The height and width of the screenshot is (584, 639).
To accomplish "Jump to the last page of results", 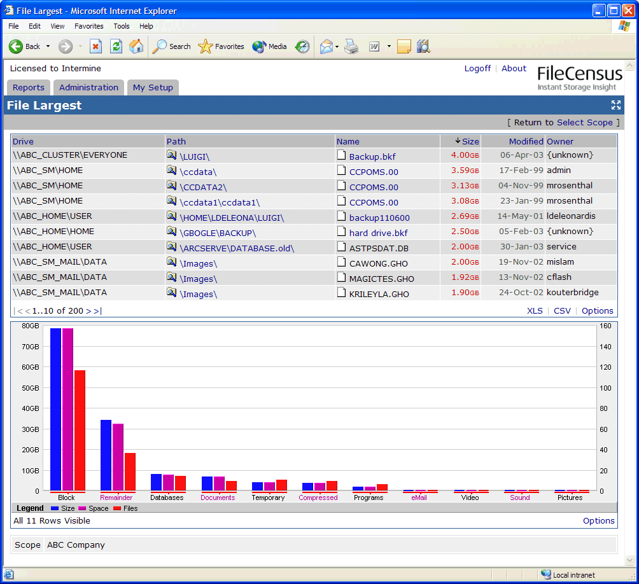I will (97, 310).
